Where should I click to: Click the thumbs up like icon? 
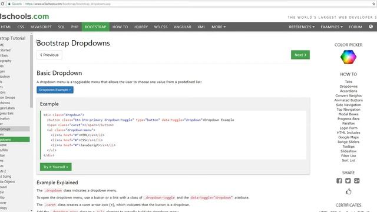[x=348, y=191]
